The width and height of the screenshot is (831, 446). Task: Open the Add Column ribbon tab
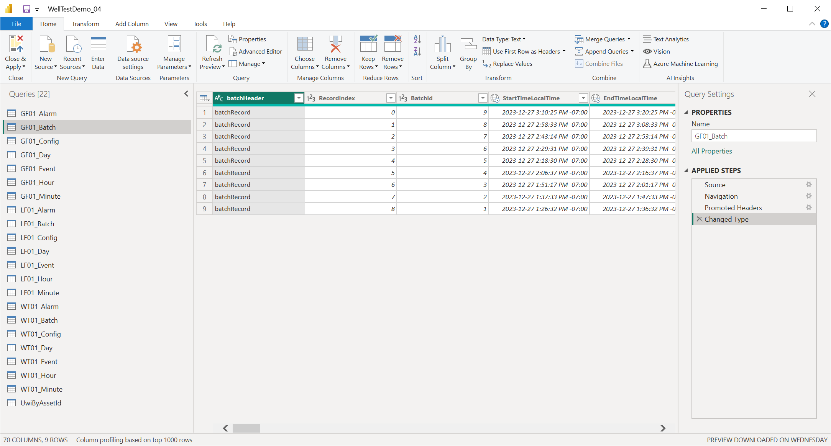[x=132, y=24]
